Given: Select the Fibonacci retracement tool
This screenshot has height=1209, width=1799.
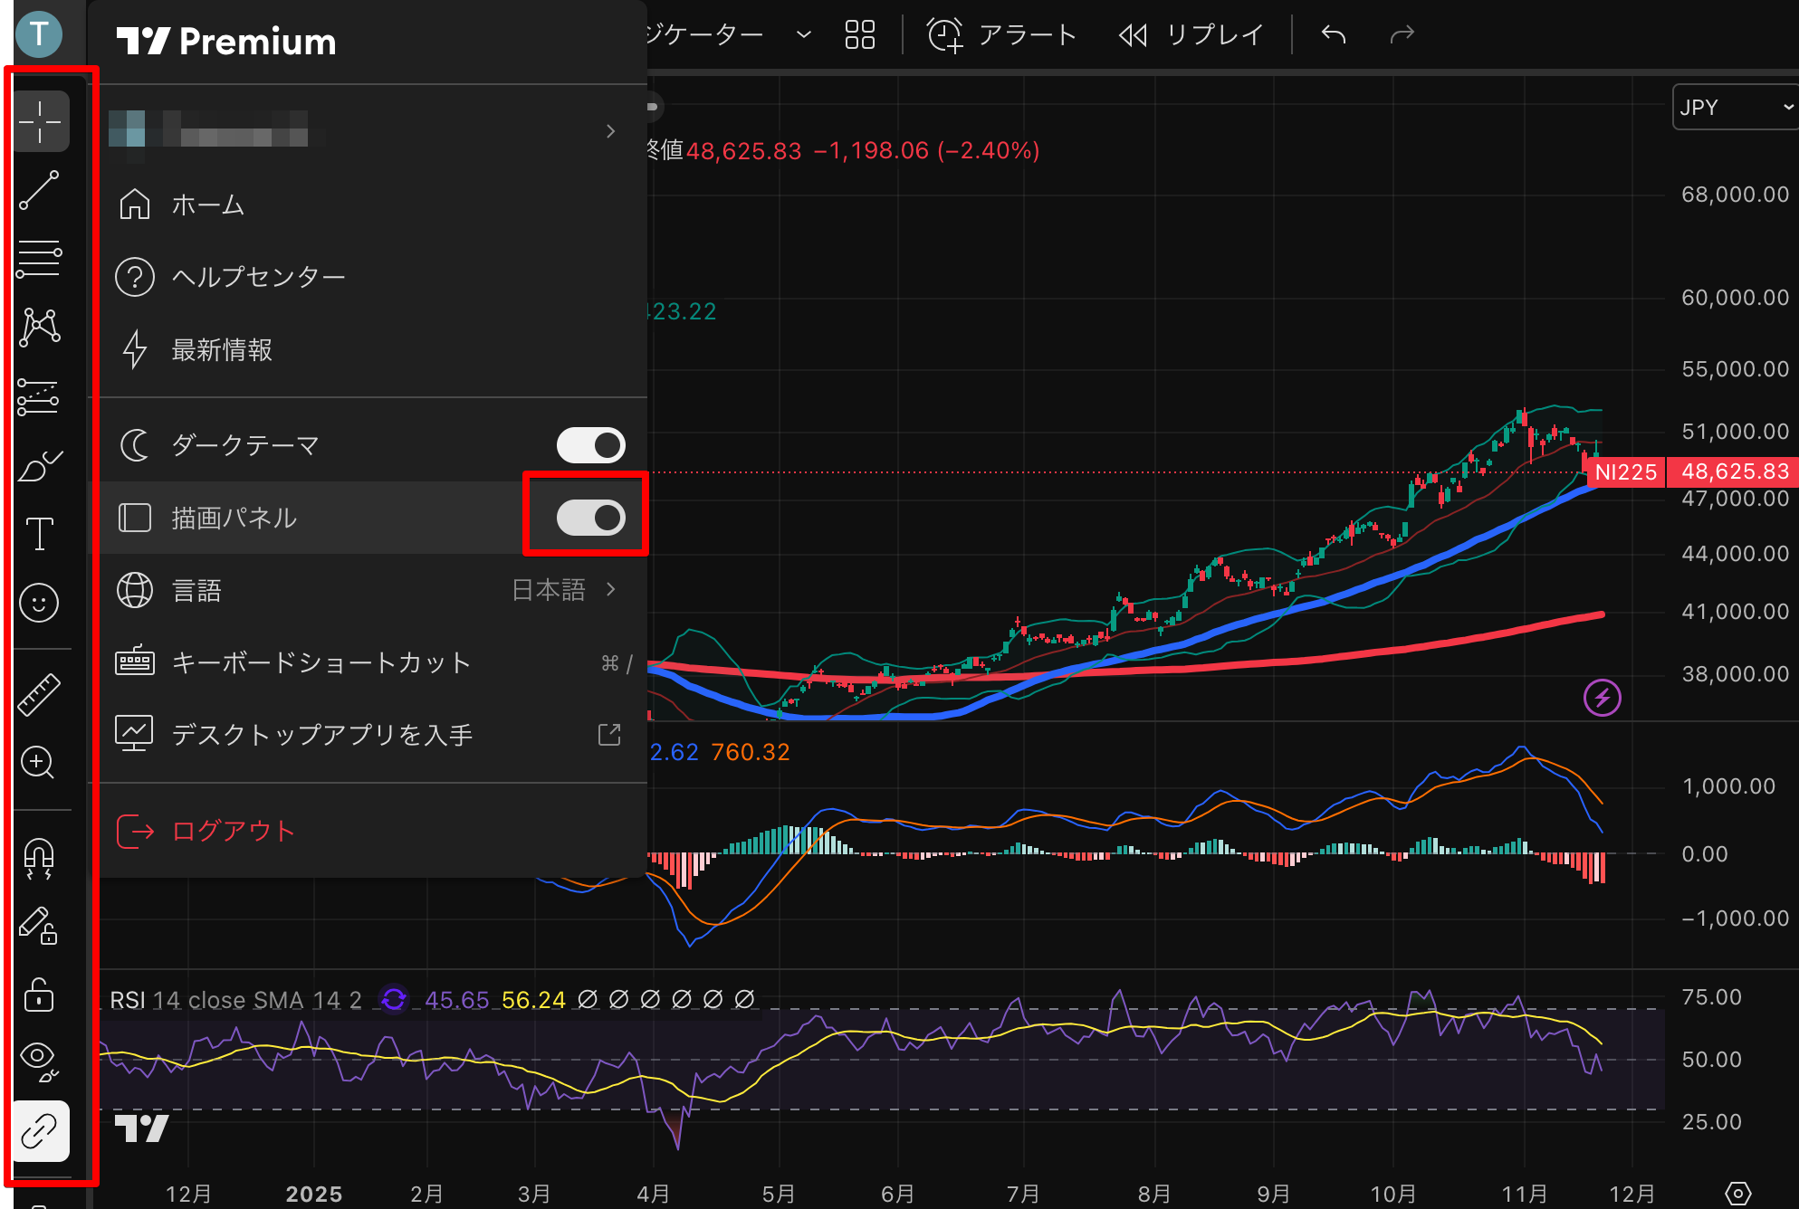Looking at the screenshot, I should [40, 259].
